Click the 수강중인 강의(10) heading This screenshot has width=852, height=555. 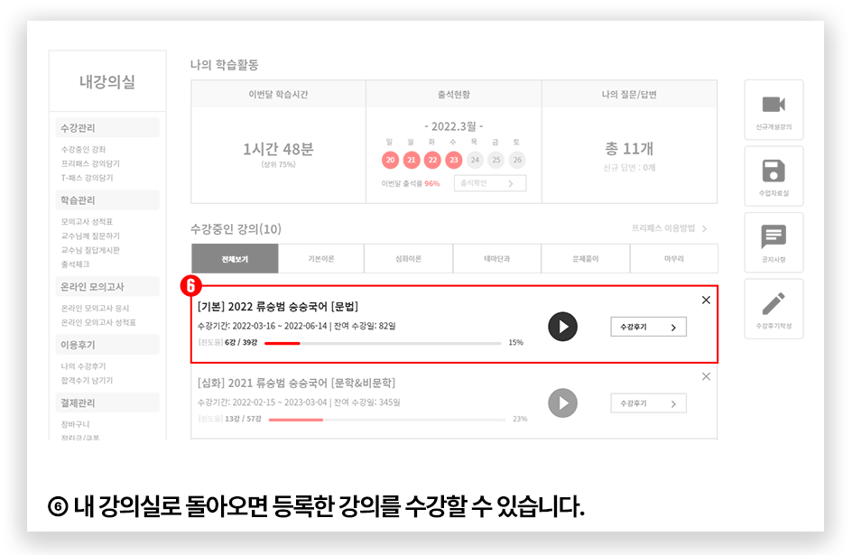(236, 229)
